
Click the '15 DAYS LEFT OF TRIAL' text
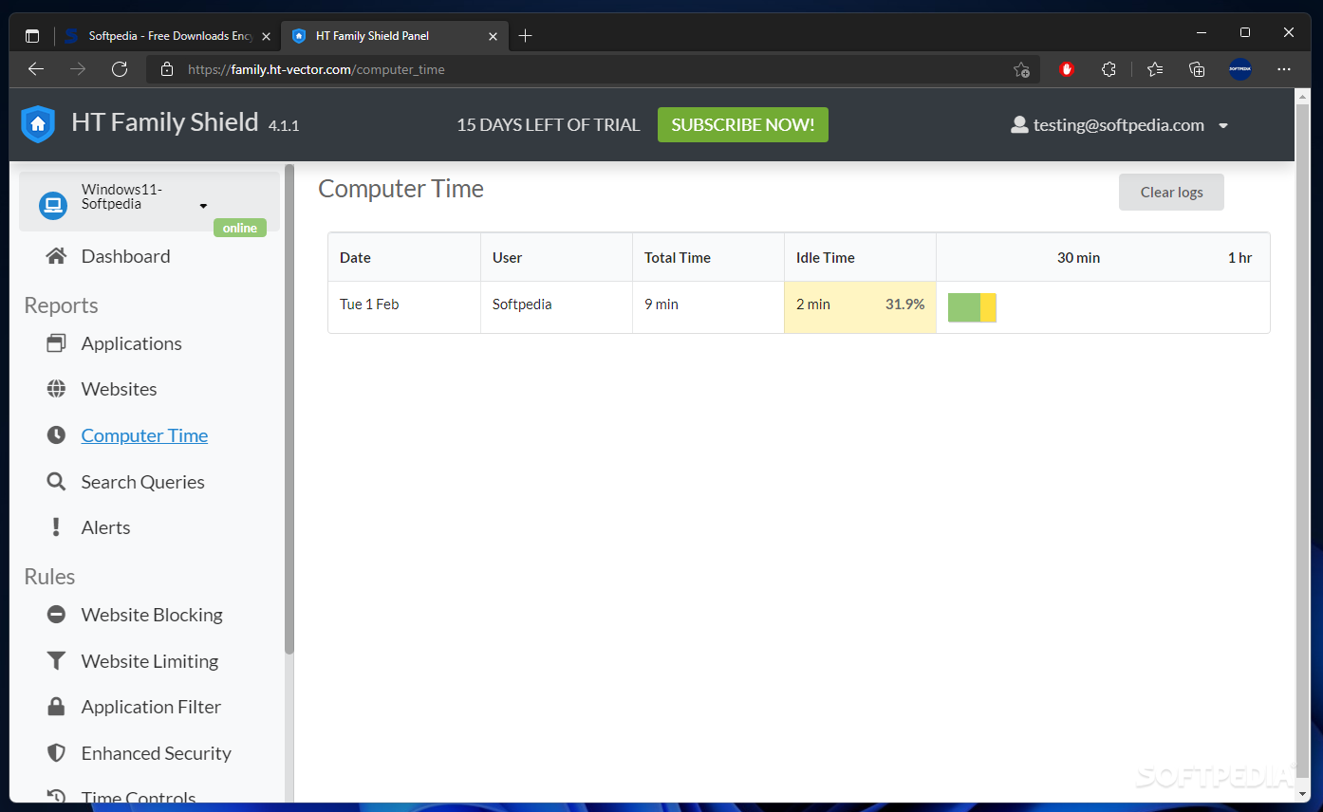549,124
